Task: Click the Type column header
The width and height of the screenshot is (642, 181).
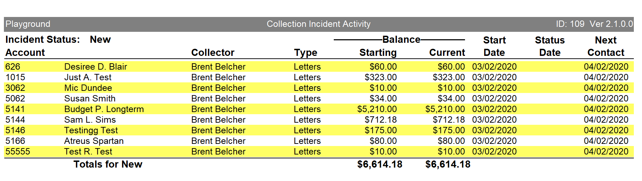Action: (x=305, y=53)
